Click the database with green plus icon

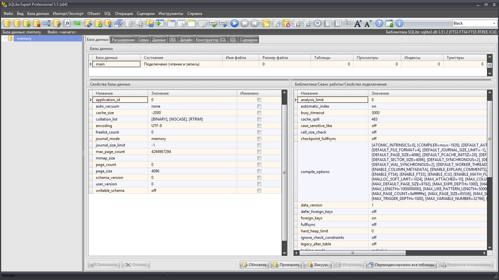(x=27, y=23)
